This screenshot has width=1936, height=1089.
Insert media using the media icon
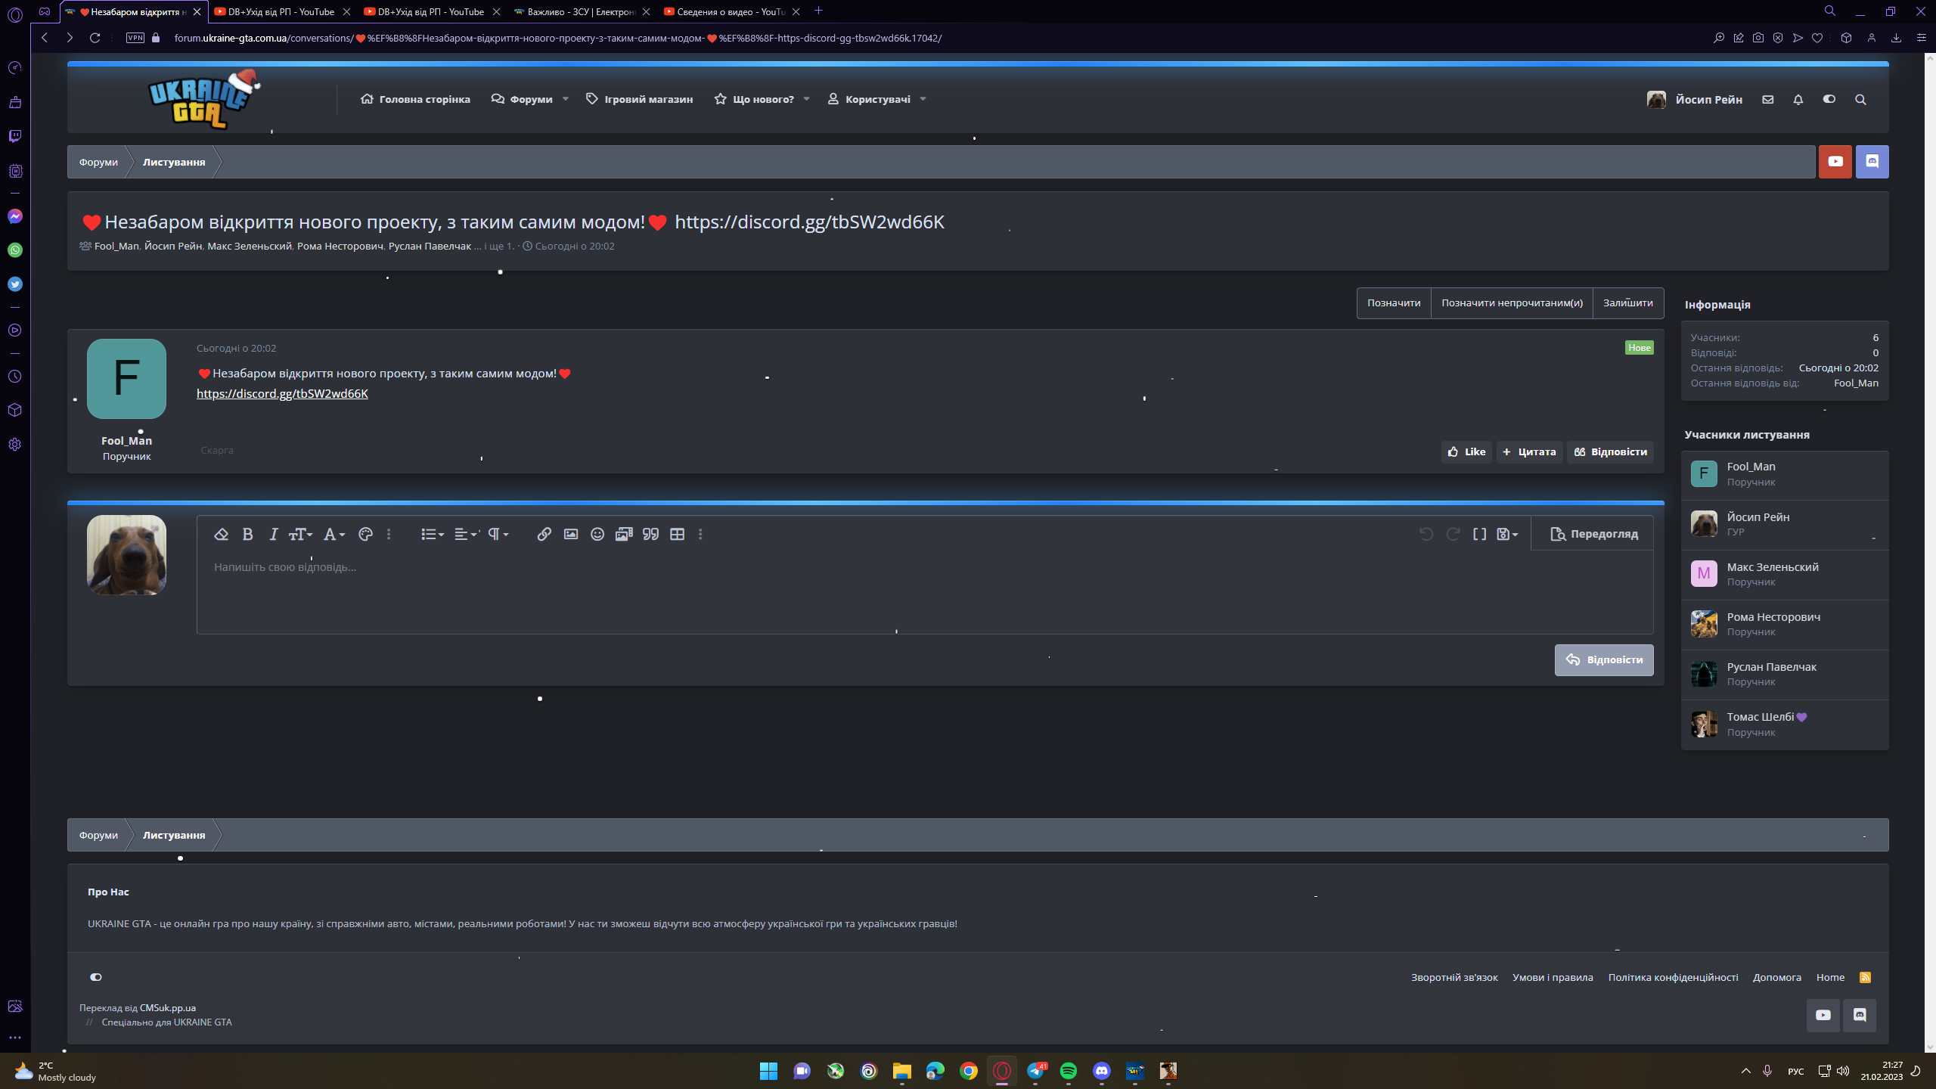[x=624, y=534]
